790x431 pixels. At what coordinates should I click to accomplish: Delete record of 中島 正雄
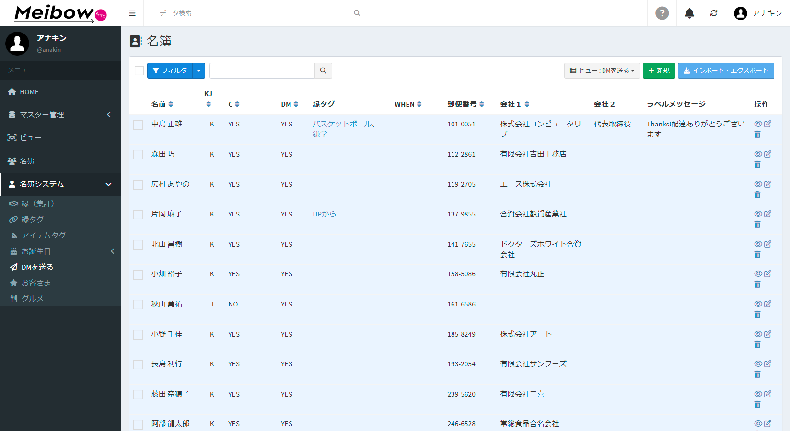click(757, 135)
